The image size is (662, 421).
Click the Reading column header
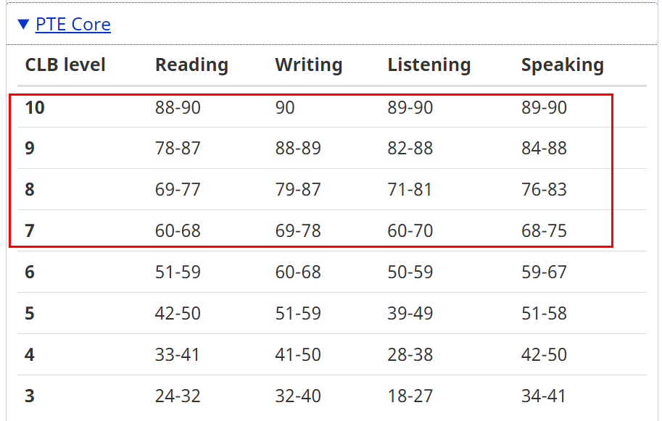coord(191,65)
